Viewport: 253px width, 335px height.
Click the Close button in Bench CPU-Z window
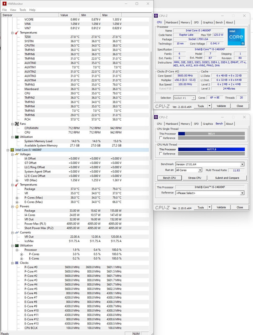point(240,207)
